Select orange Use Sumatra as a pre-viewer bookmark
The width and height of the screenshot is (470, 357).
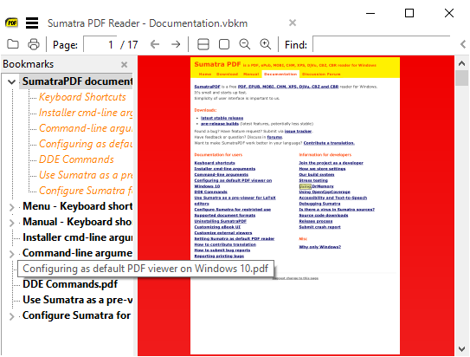tap(86, 175)
